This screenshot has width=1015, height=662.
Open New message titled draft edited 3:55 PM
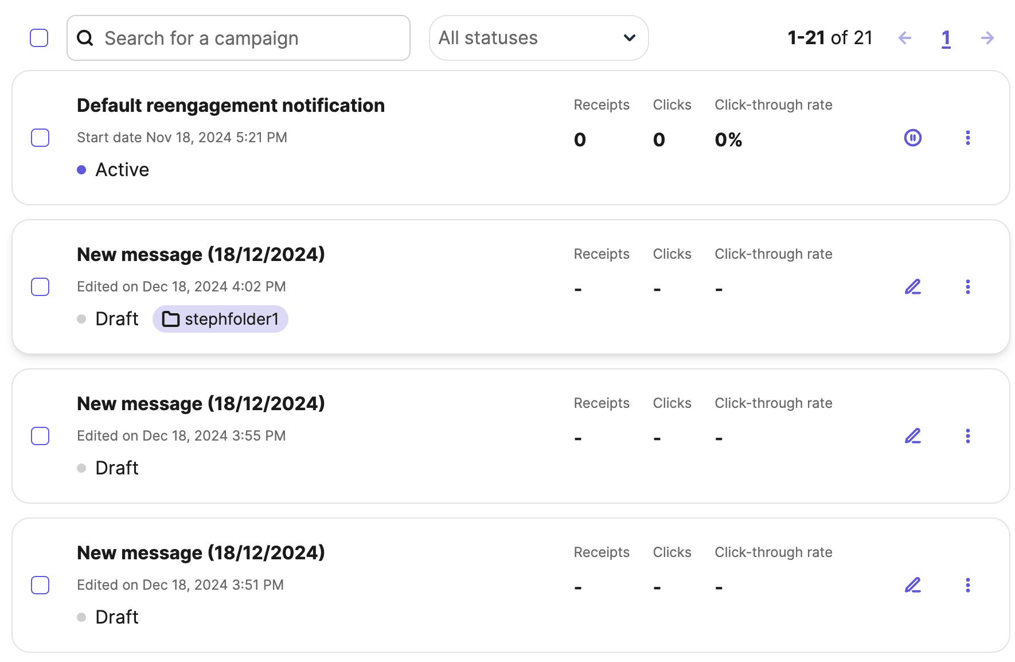pos(201,404)
